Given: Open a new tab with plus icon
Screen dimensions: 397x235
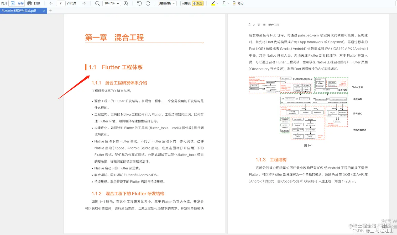Looking at the screenshot, I should click(50, 11).
